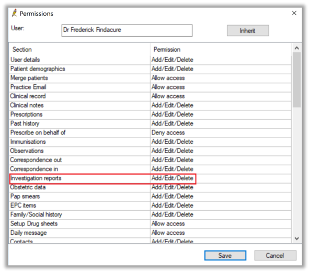Click the vertical scrollbar thumb
The height and width of the screenshot is (273, 310).
click(x=296, y=79)
